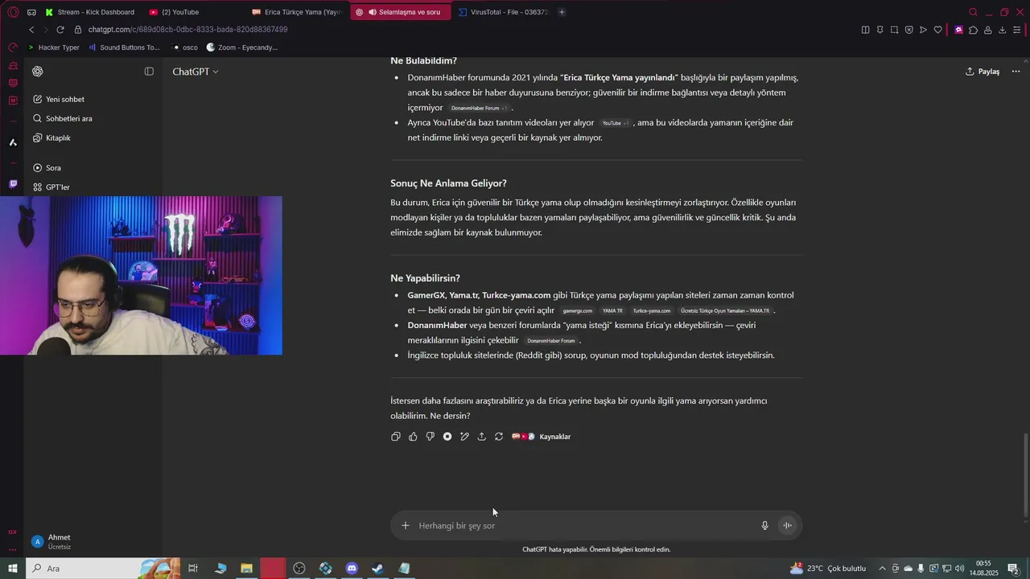Open YouTube source citation chip
1030x579 pixels.
point(616,123)
